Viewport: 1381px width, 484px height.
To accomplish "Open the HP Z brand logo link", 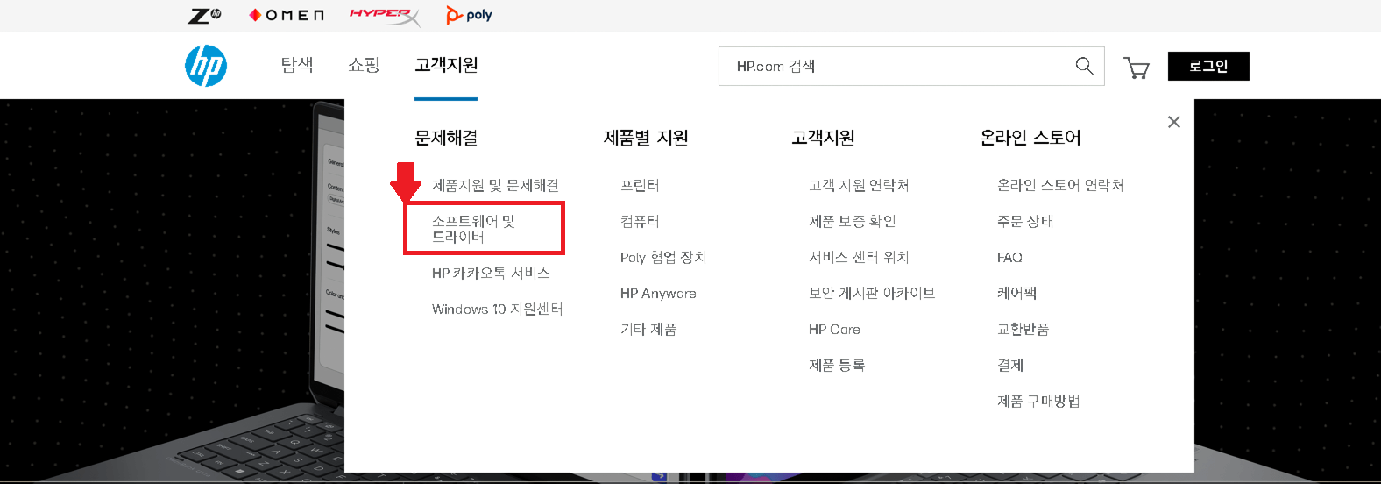I will pos(205,15).
